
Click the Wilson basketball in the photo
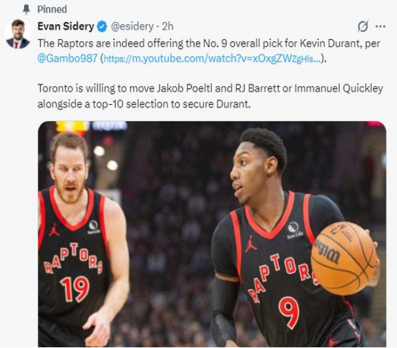click(344, 258)
